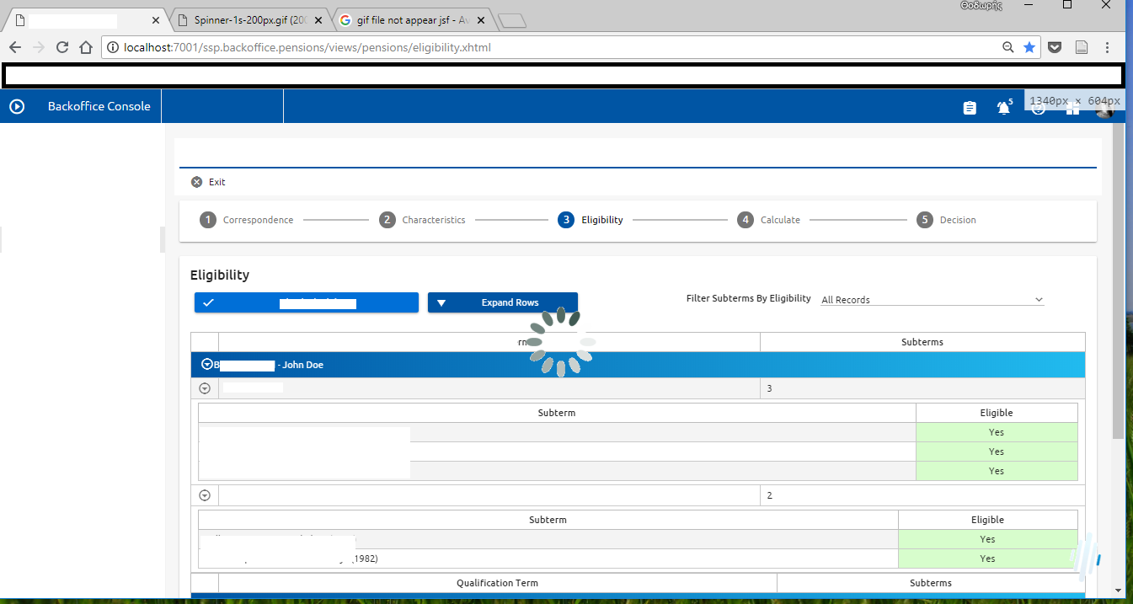The image size is (1133, 604).
Task: Open the help question mark icon
Action: 1038,108
